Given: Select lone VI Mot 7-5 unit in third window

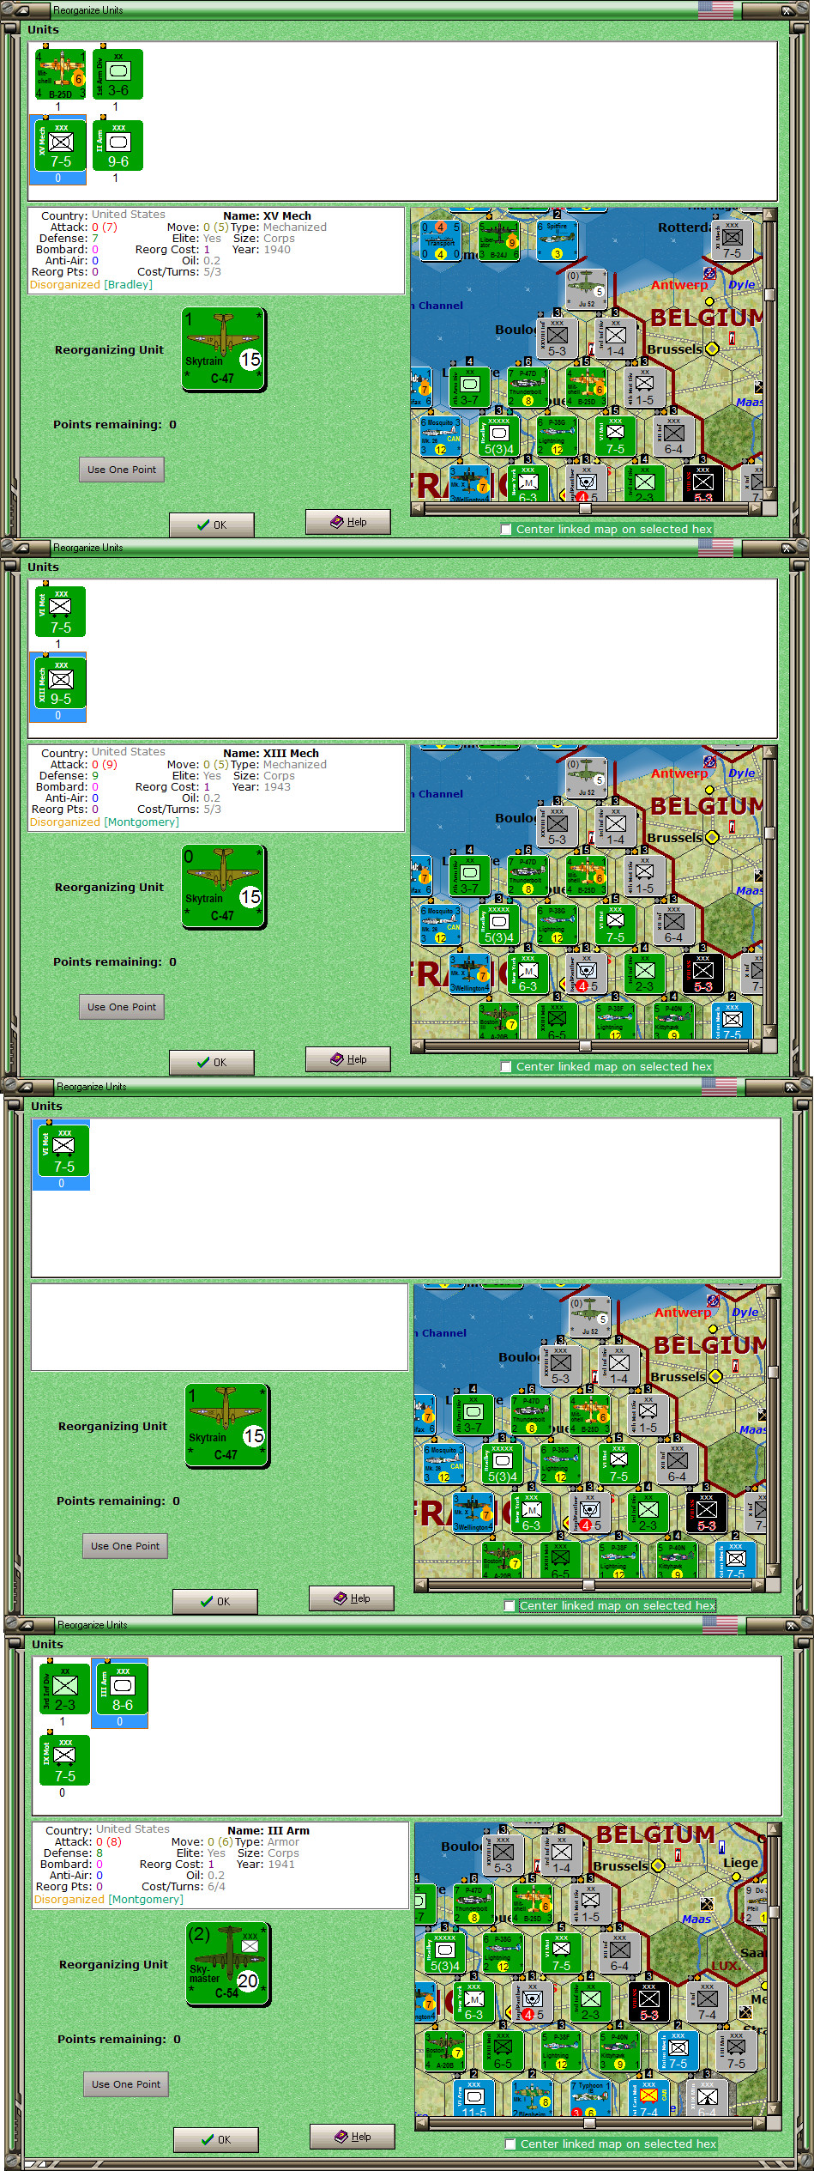Looking at the screenshot, I should pyautogui.click(x=63, y=1150).
